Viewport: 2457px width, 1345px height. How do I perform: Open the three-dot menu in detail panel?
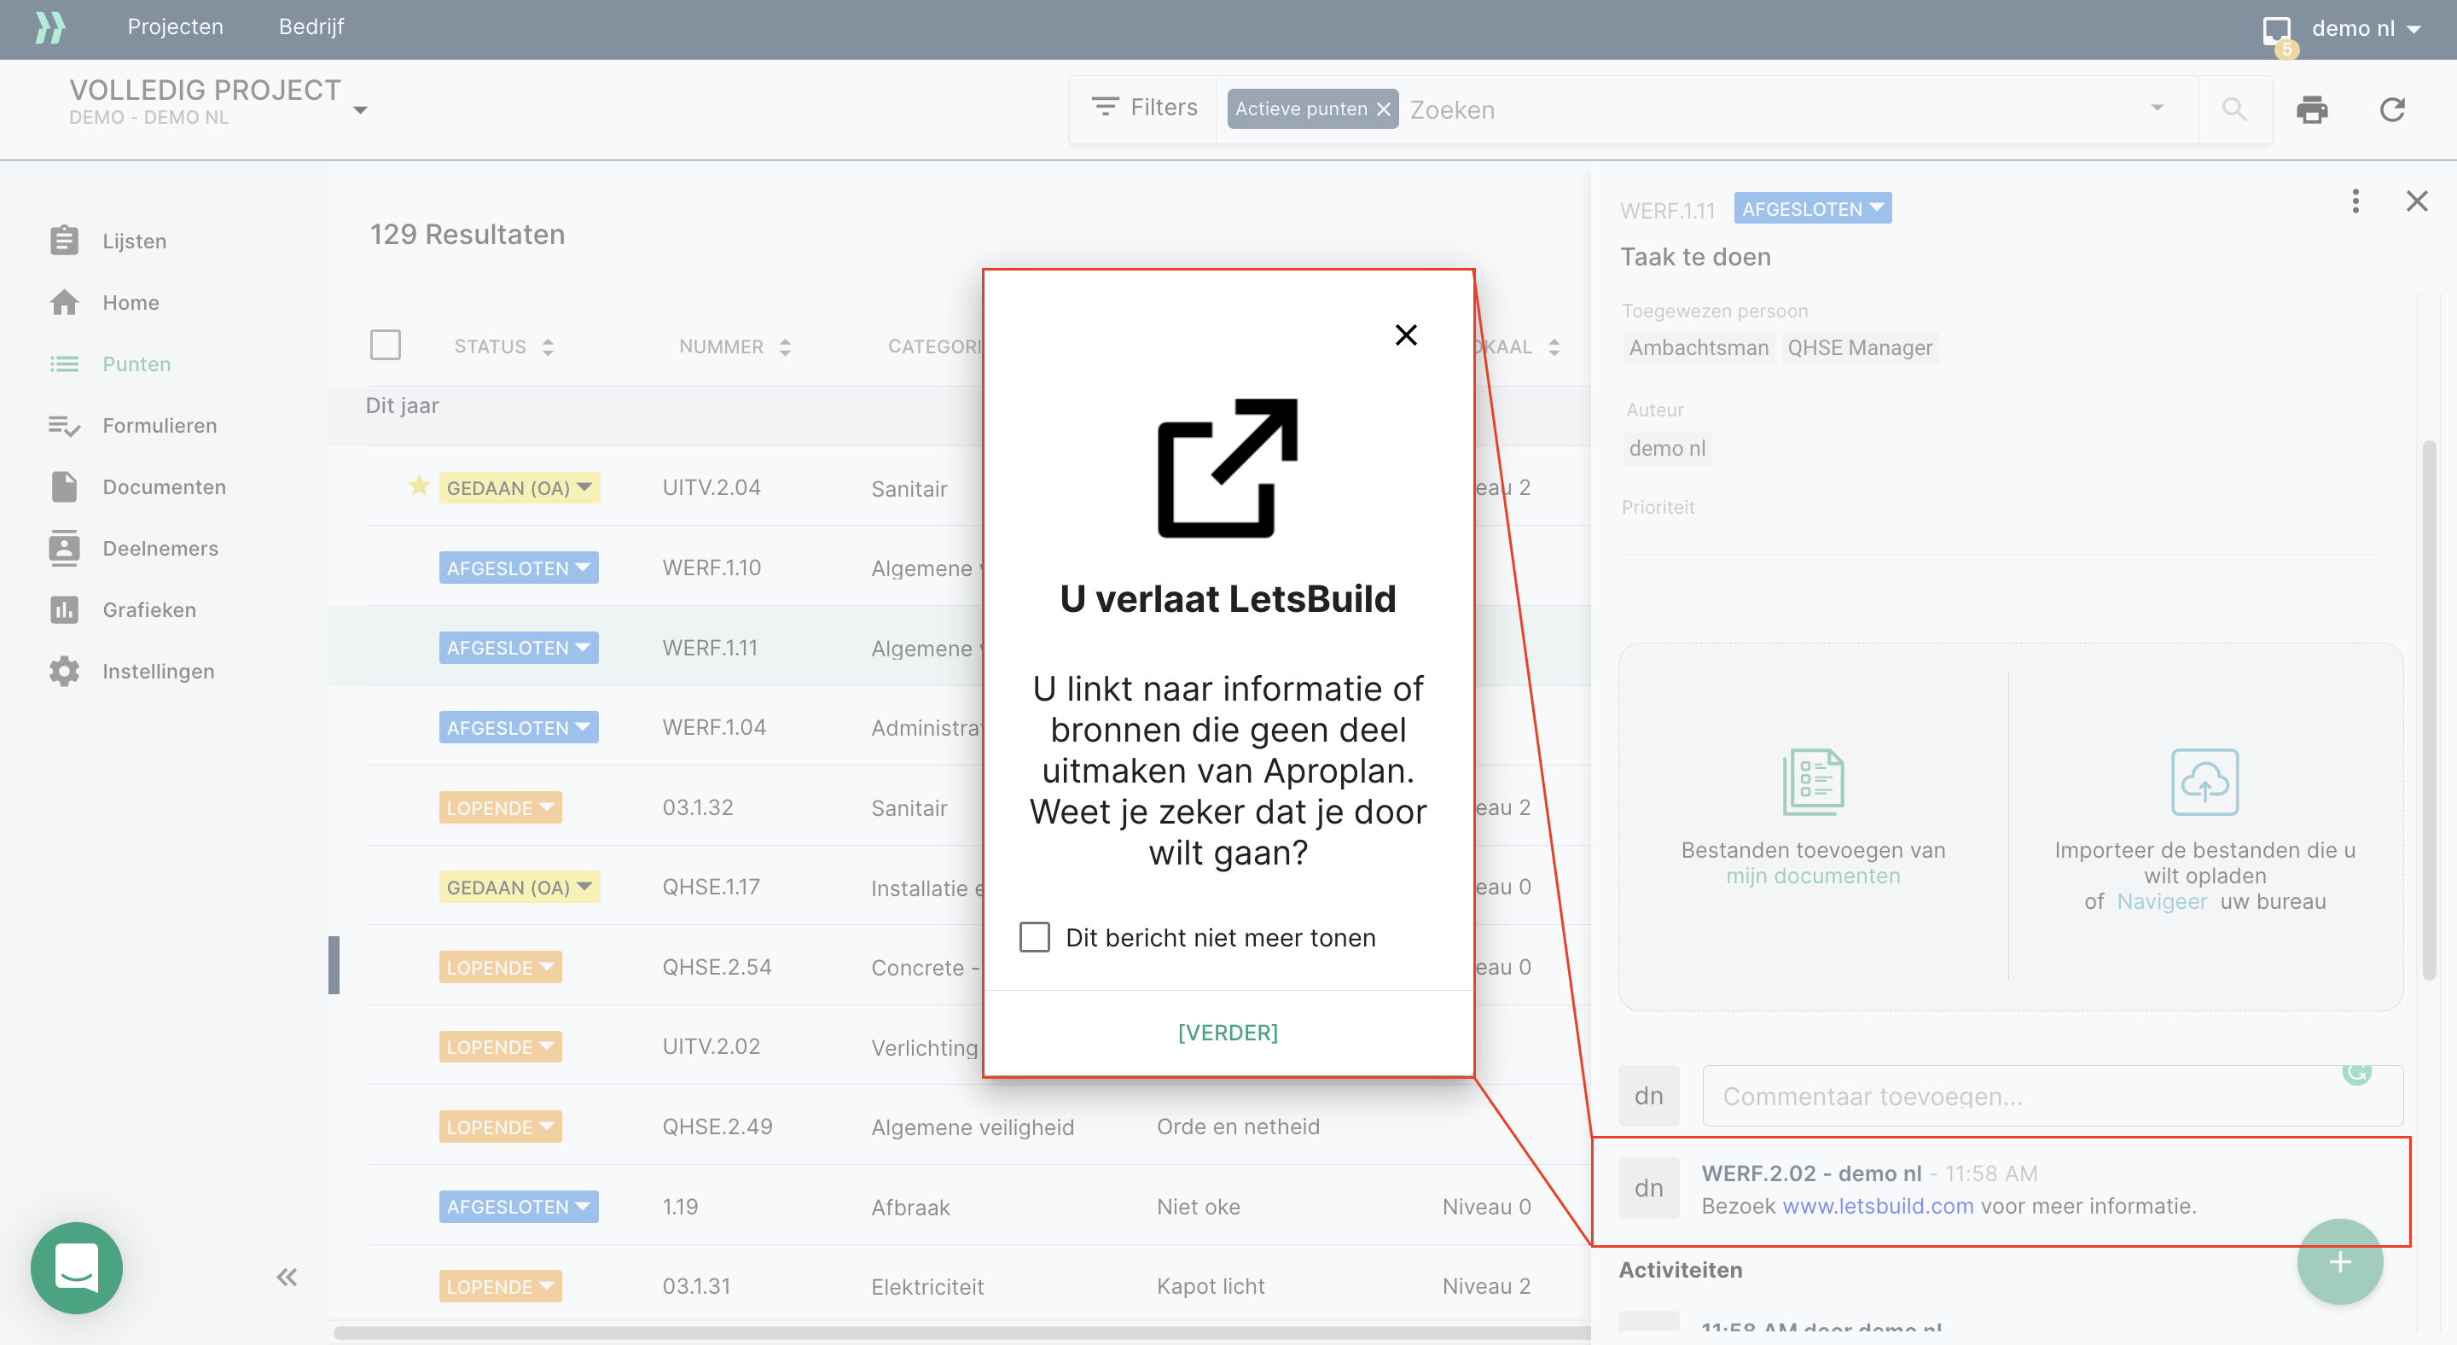click(x=2355, y=201)
